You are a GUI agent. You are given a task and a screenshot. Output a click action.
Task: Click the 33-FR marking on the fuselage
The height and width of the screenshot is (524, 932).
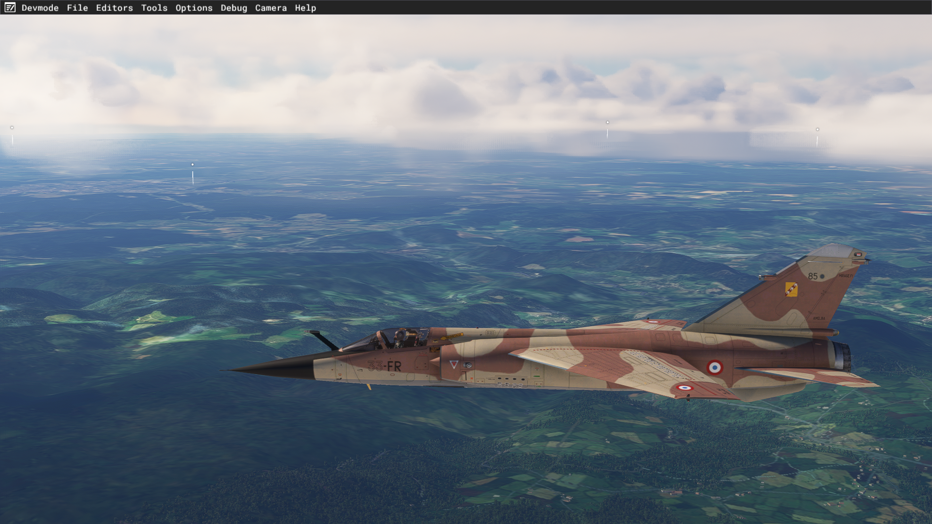tap(384, 366)
